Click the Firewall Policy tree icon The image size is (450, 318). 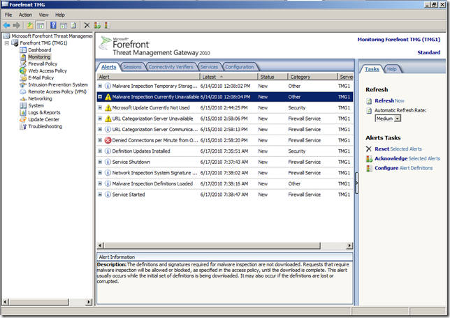tap(23, 64)
